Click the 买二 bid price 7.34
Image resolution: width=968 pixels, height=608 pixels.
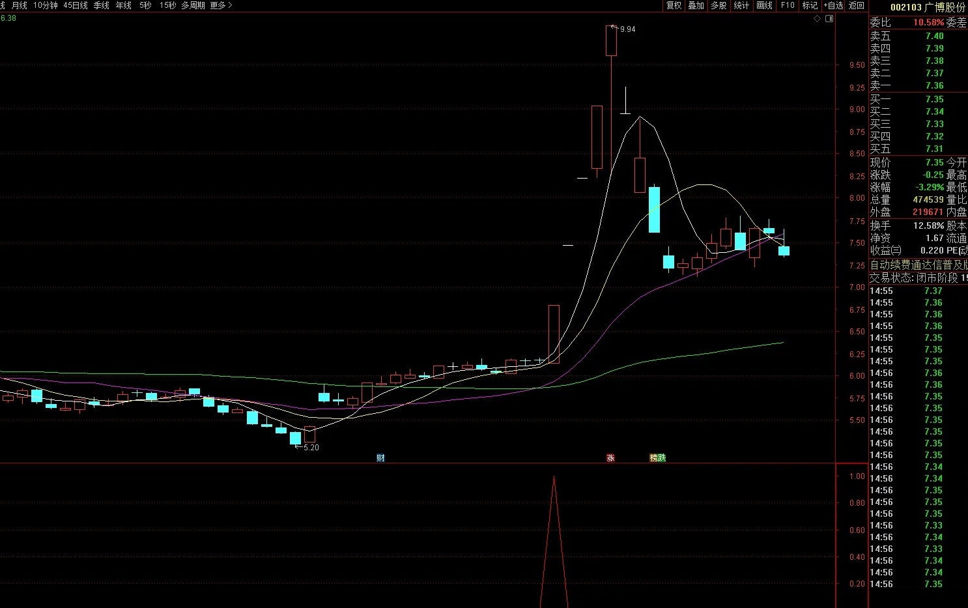[934, 111]
